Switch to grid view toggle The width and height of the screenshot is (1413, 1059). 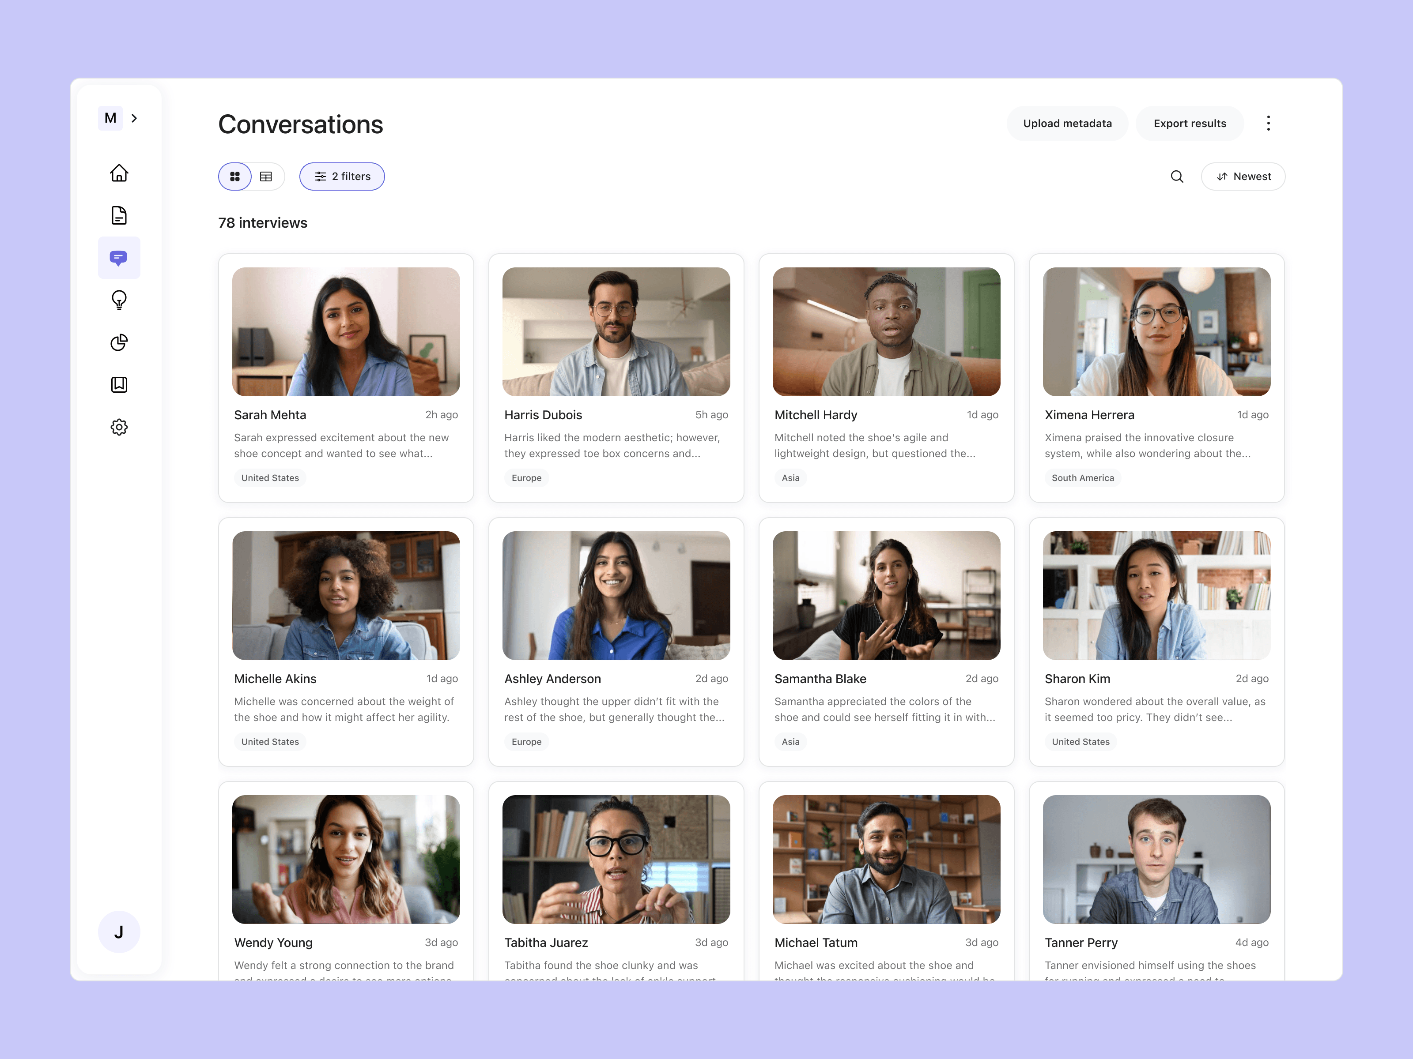click(x=235, y=176)
